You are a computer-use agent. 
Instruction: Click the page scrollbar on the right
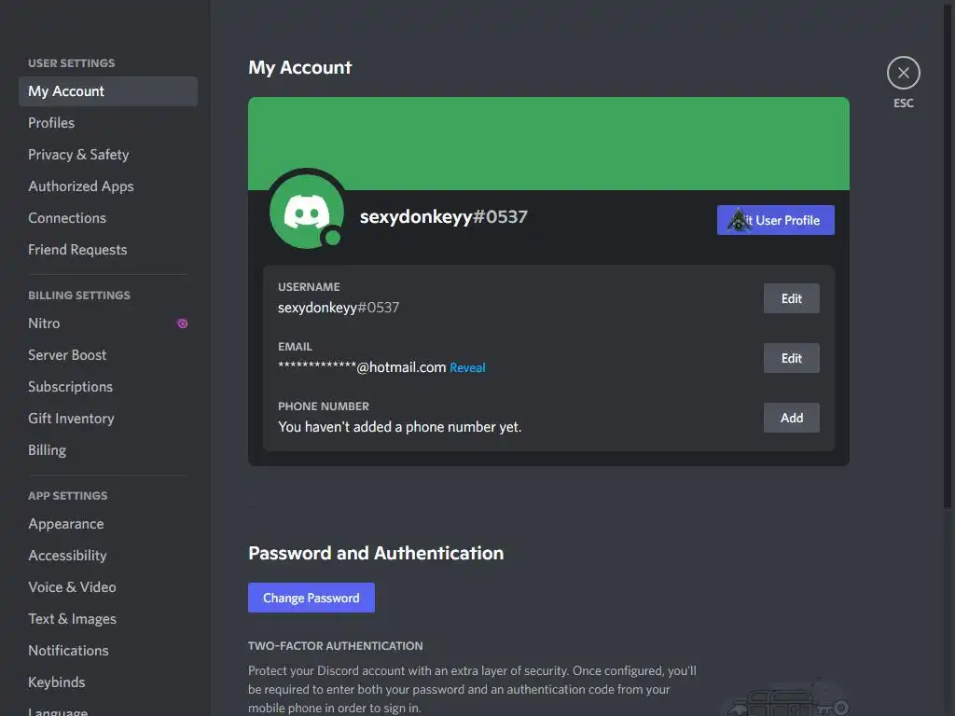pyautogui.click(x=948, y=255)
